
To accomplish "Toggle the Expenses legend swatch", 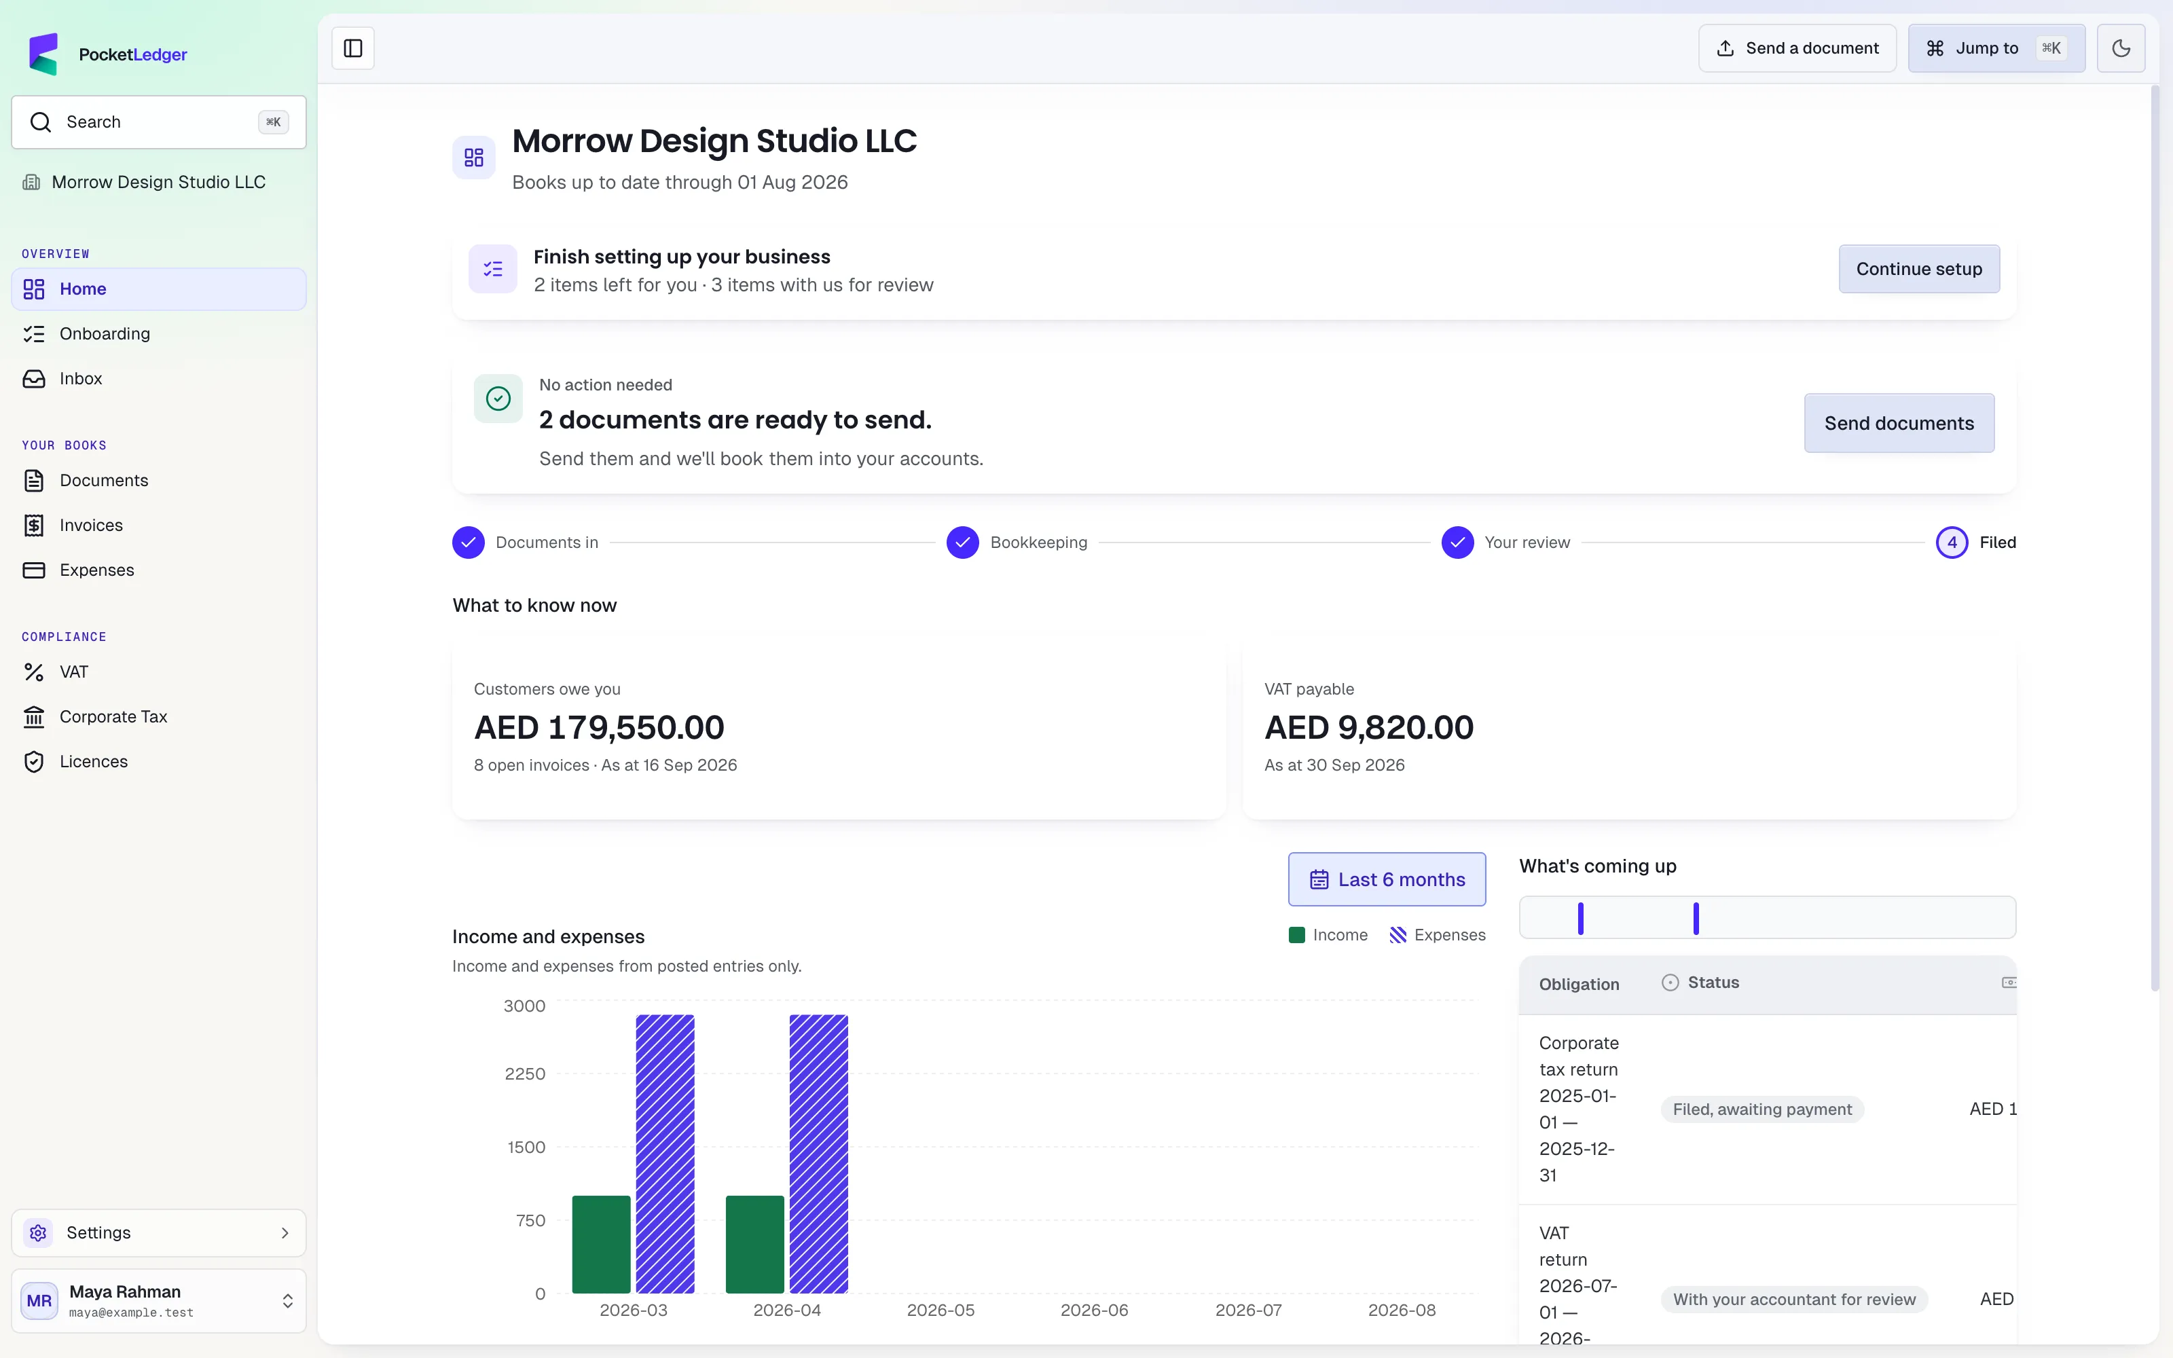I will click(x=1398, y=935).
